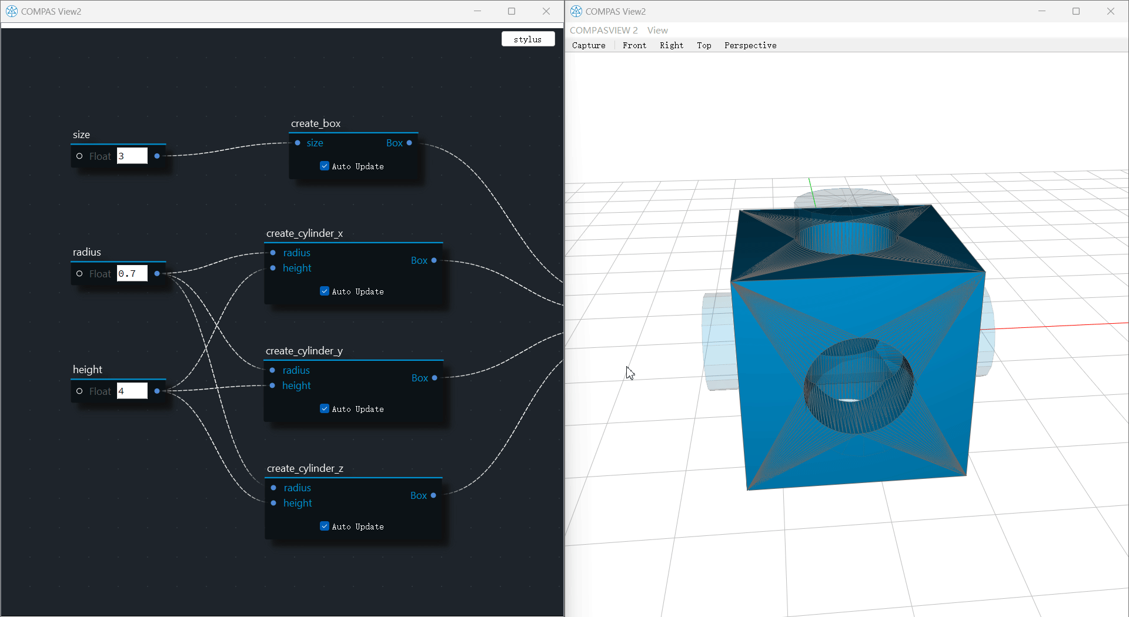Click the COMPAS logo in the viewer title bar
This screenshot has height=617, width=1129.
click(x=576, y=11)
